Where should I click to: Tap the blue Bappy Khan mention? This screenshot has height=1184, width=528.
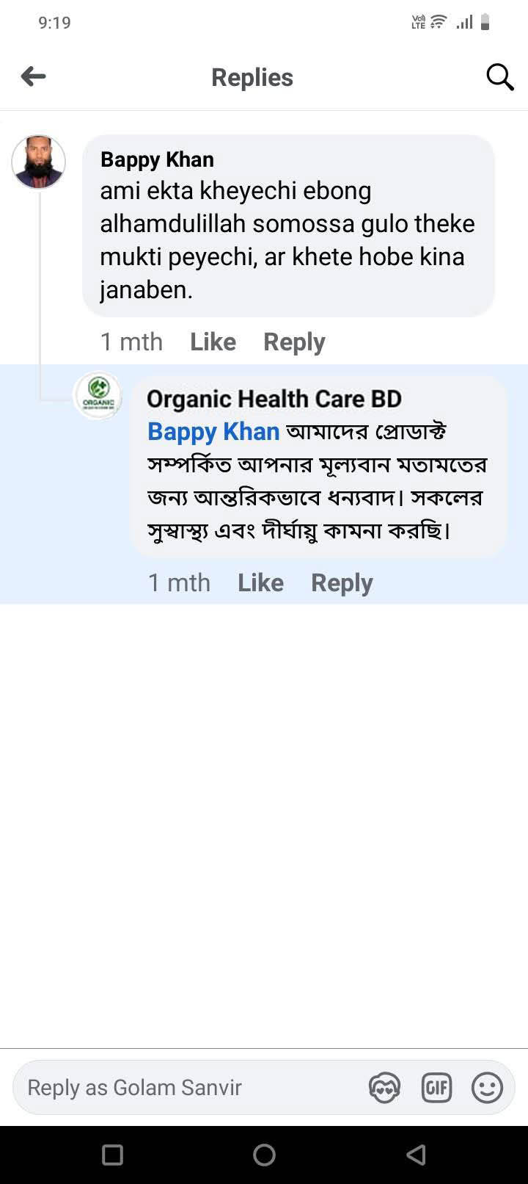(x=213, y=431)
